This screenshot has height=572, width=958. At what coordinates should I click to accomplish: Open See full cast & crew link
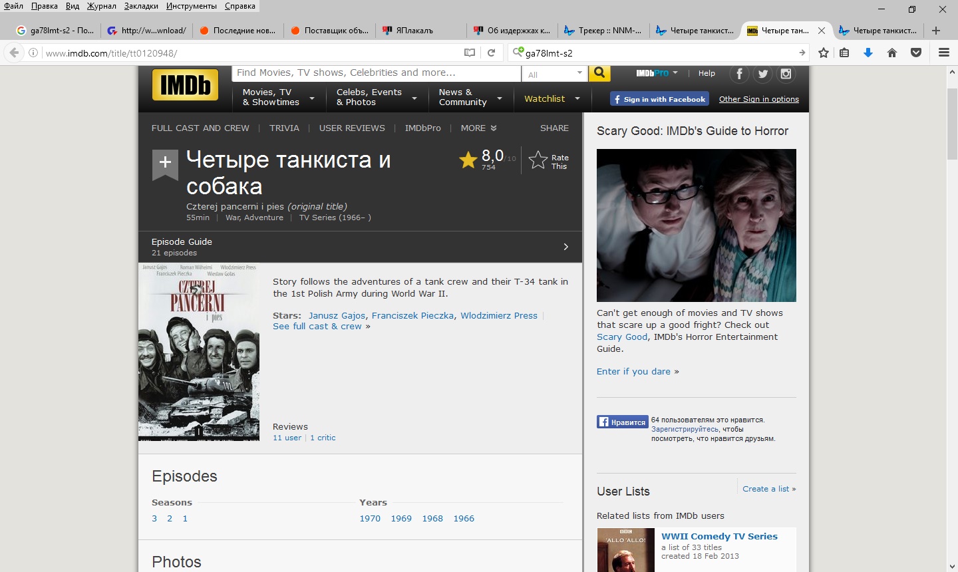pyautogui.click(x=317, y=327)
